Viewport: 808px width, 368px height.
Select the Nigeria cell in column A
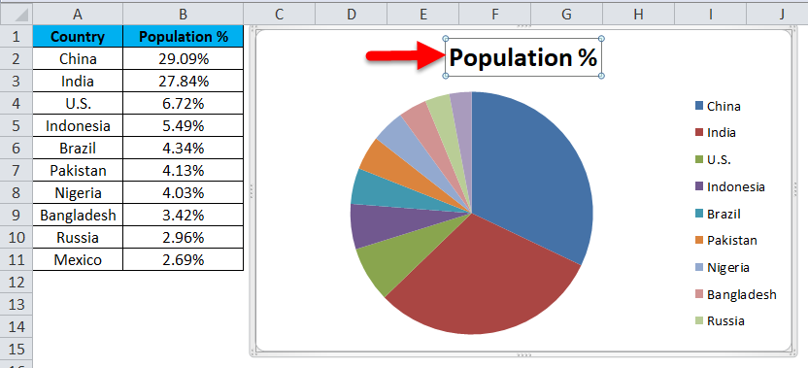(x=78, y=193)
